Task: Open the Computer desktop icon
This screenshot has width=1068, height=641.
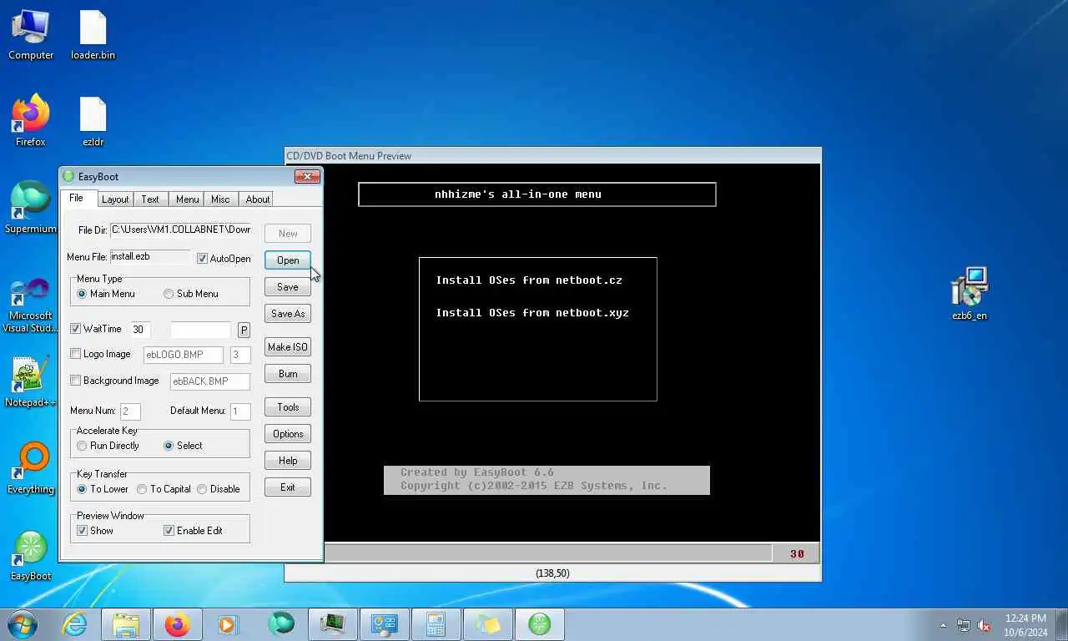Action: 31,35
